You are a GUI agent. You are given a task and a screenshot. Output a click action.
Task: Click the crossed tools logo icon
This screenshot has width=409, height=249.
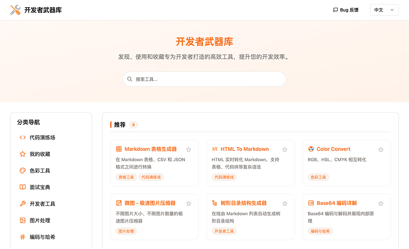tap(16, 10)
